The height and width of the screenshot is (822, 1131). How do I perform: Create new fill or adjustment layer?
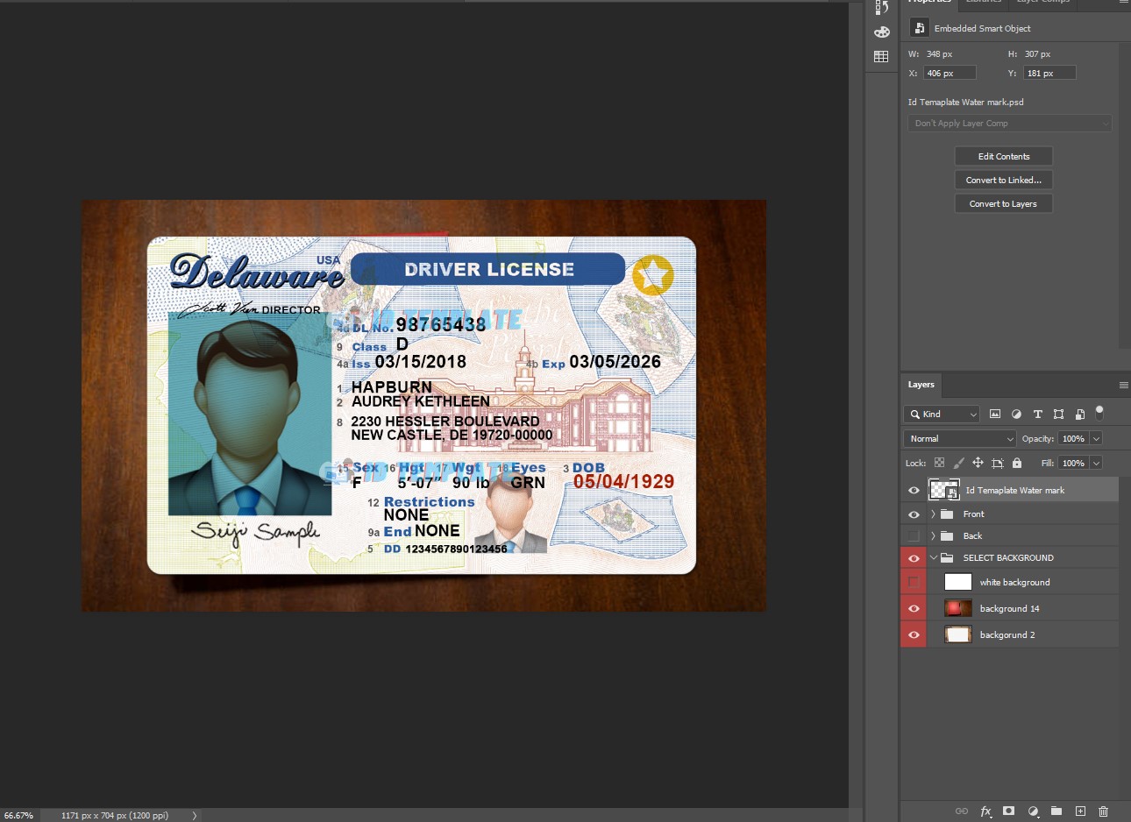pos(1033,811)
